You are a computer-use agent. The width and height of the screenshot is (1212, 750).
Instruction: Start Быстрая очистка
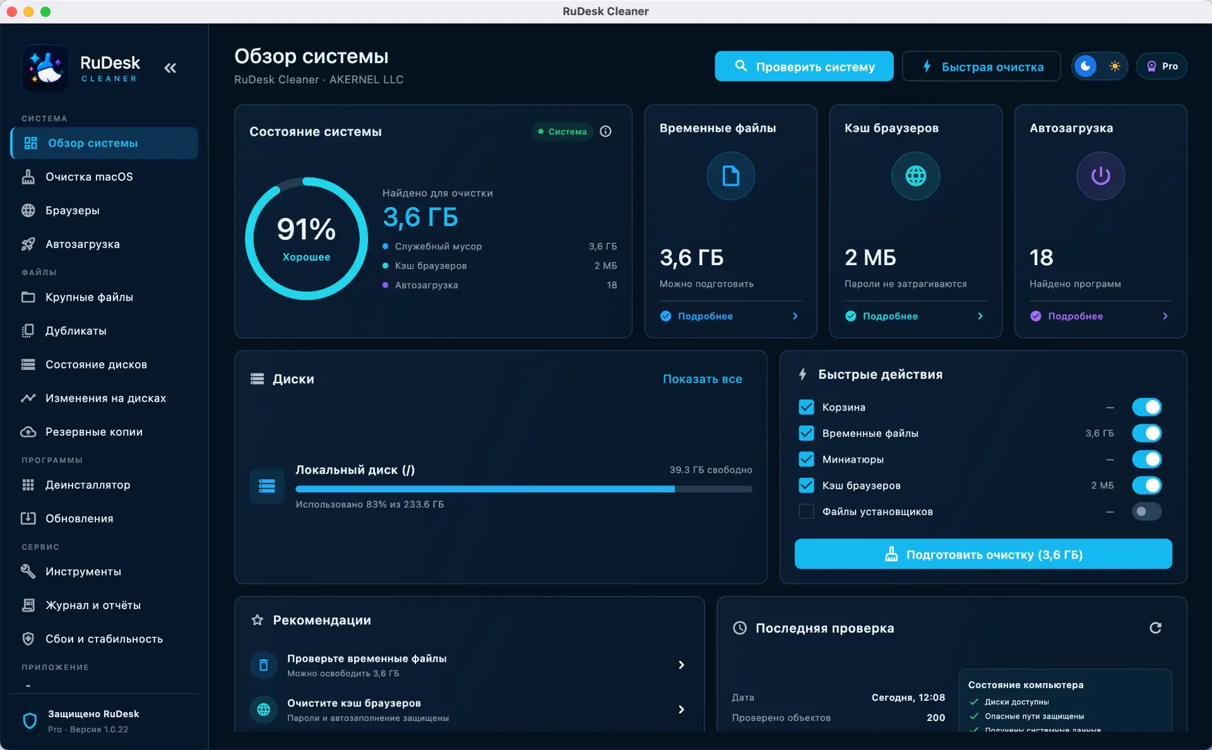coord(981,66)
